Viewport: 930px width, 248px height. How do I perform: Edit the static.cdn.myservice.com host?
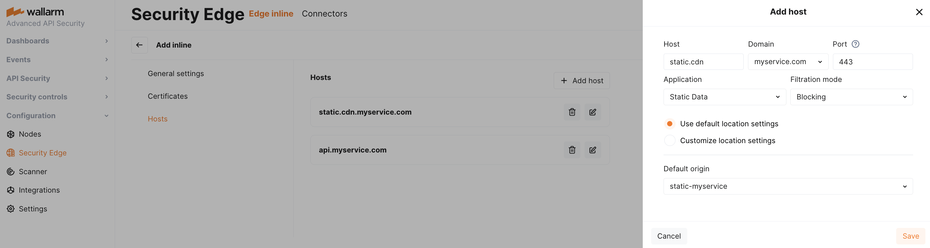pyautogui.click(x=592, y=112)
